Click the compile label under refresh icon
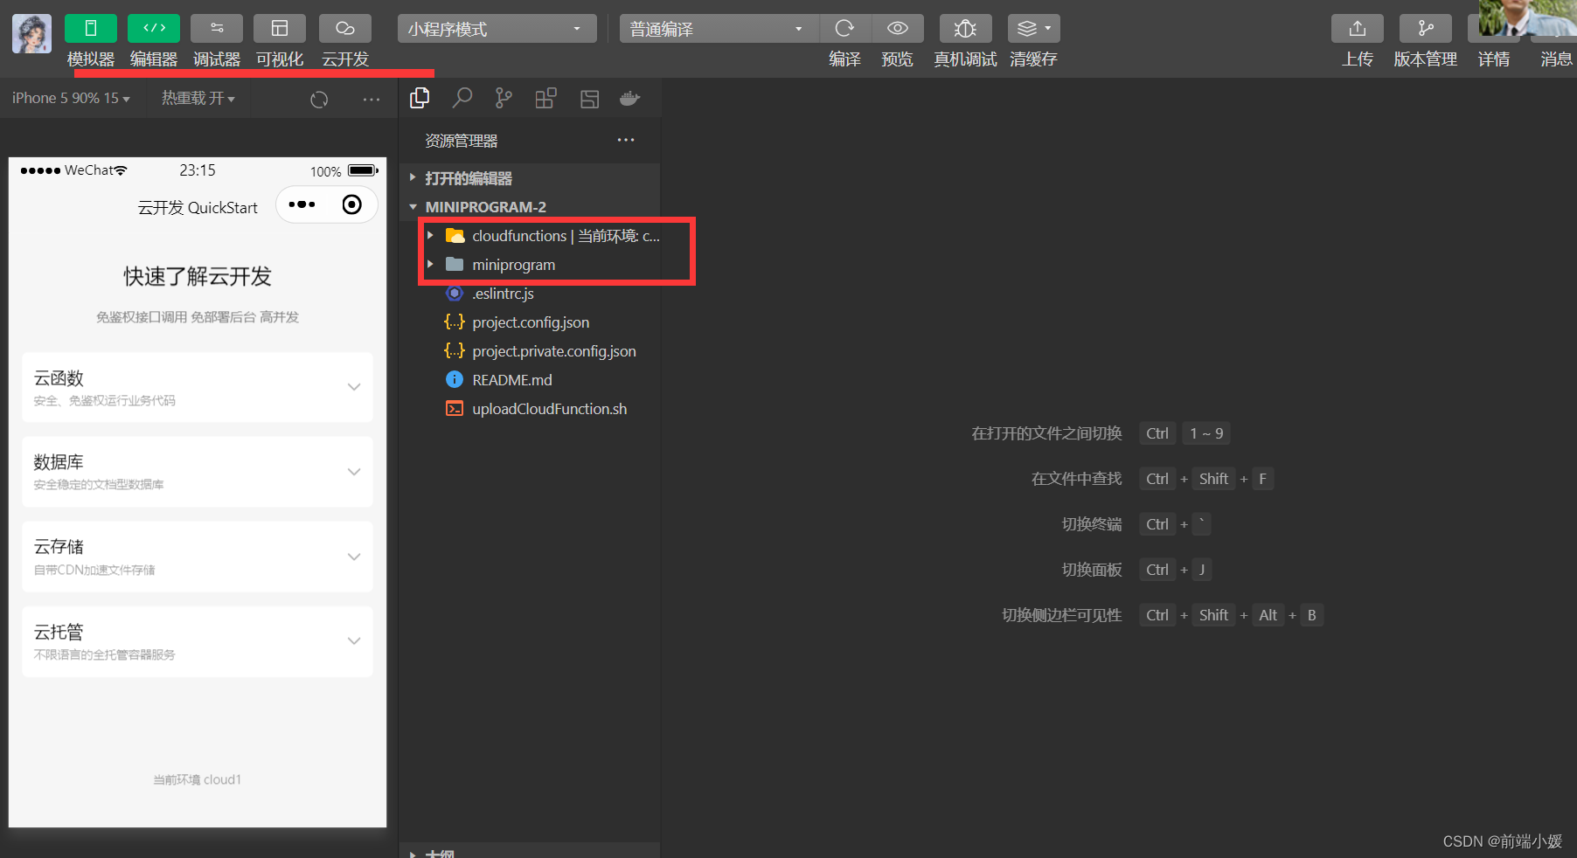This screenshot has width=1577, height=858. tap(844, 59)
